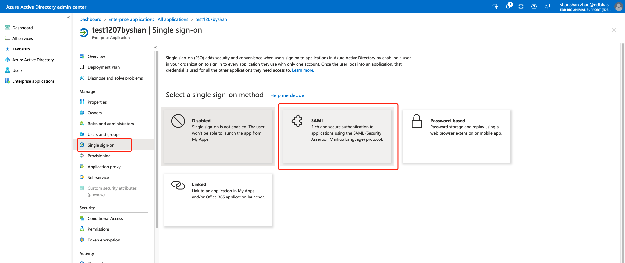Open the more options ellipsis beside title
This screenshot has height=263, width=625.
(212, 30)
